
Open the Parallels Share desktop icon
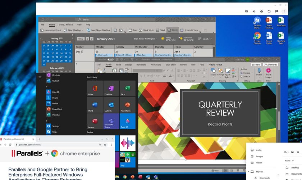click(x=257, y=22)
